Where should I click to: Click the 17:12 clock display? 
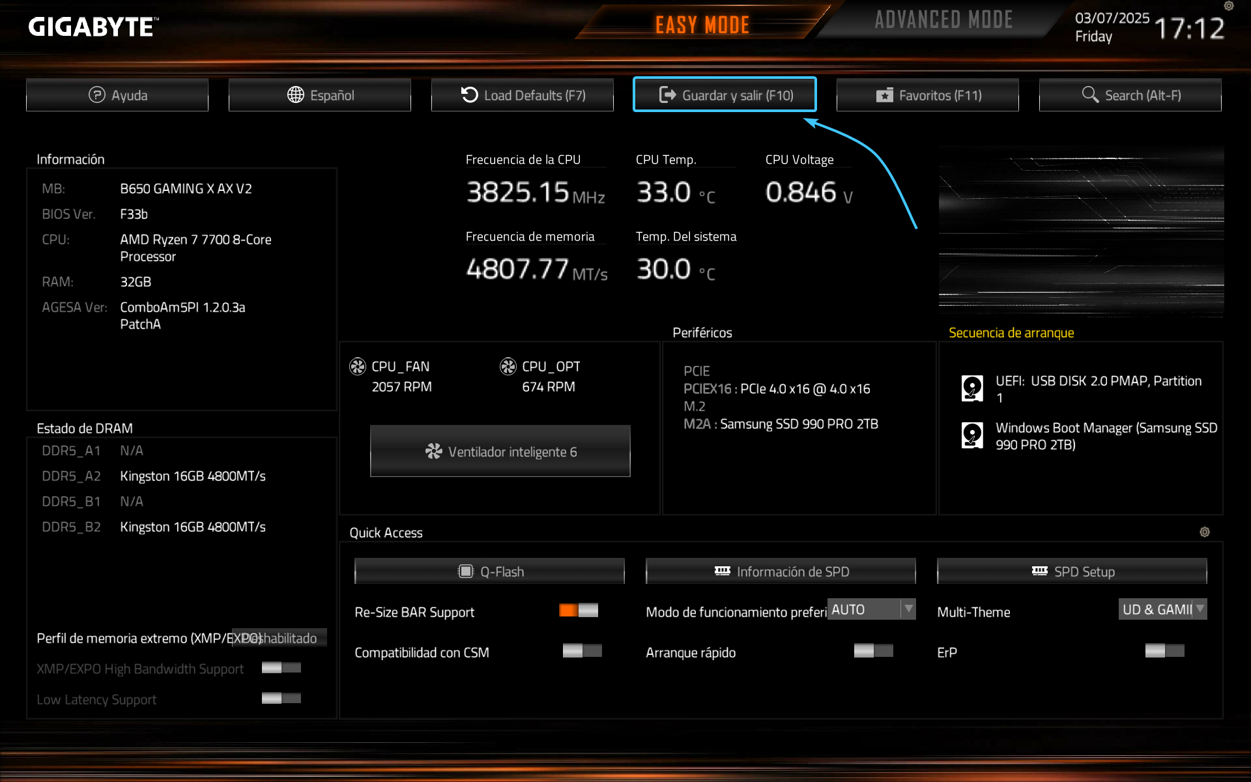pos(1189,29)
